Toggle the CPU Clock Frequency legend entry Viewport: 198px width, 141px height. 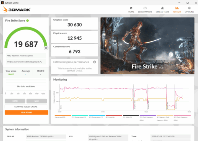pyautogui.click(x=148, y=118)
